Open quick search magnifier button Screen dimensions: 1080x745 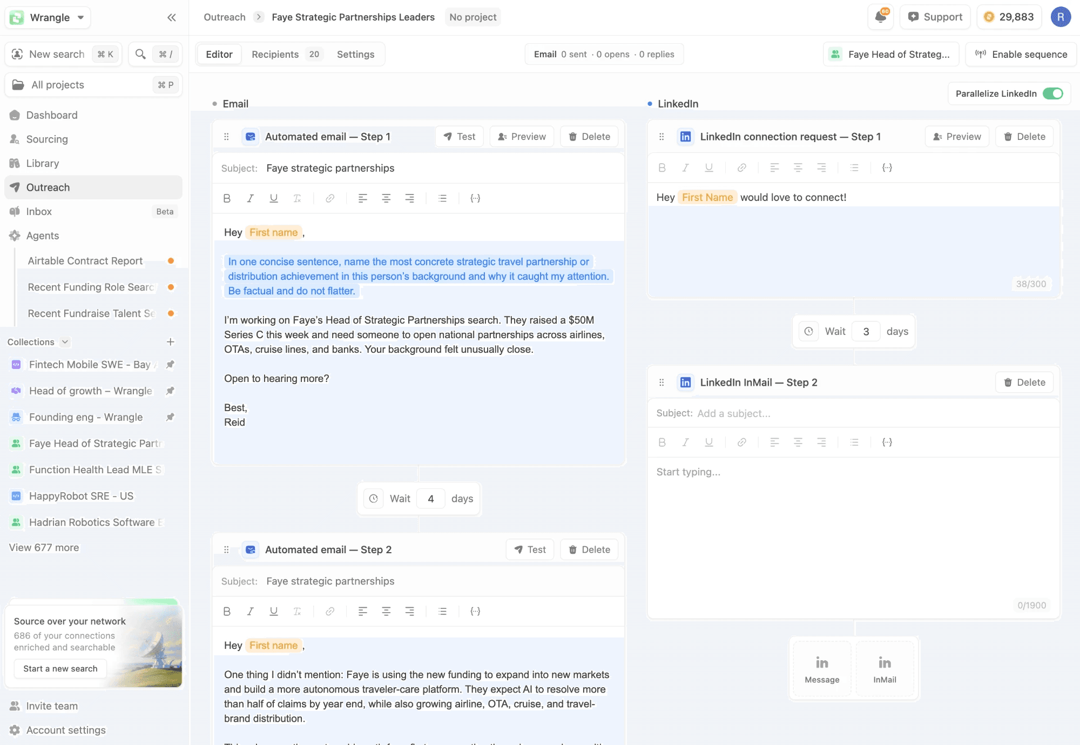(x=155, y=54)
